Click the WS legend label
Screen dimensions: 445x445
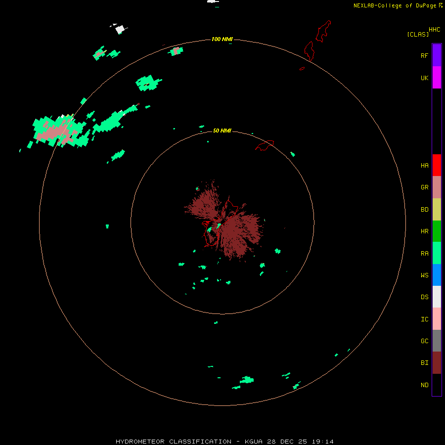click(424, 275)
